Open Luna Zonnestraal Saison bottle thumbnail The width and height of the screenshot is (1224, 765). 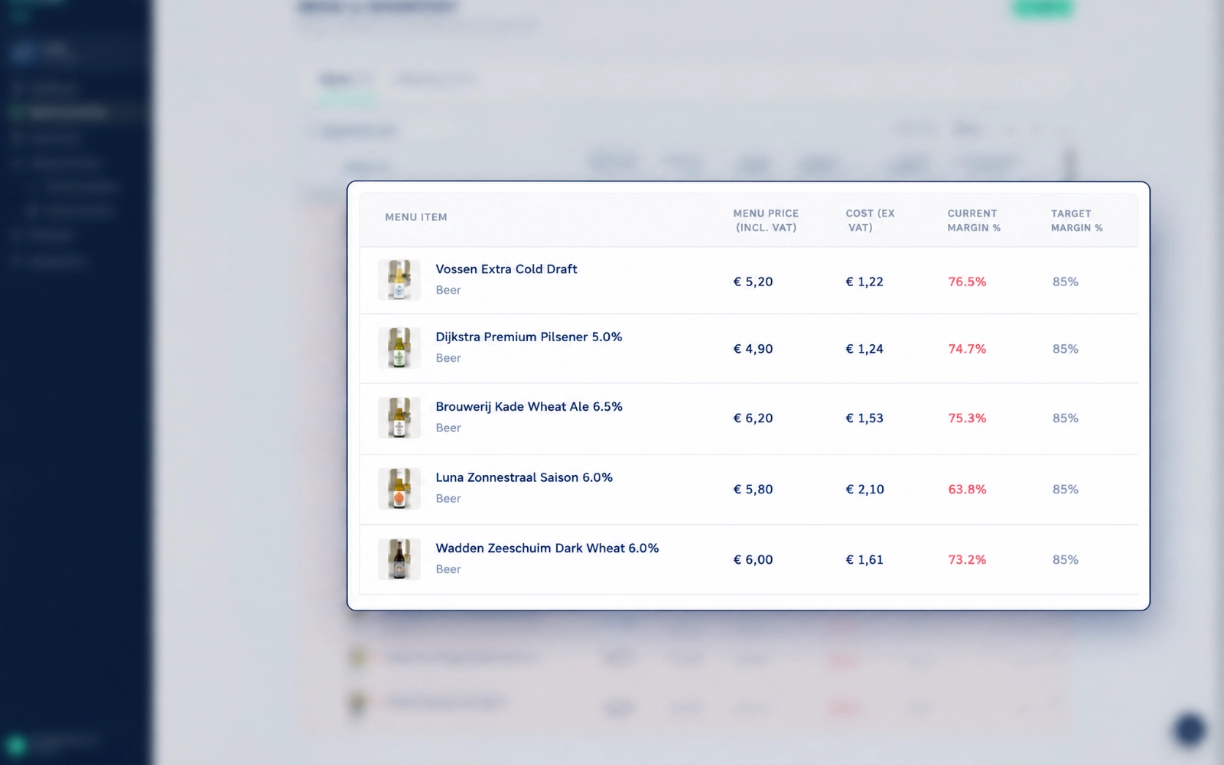399,489
